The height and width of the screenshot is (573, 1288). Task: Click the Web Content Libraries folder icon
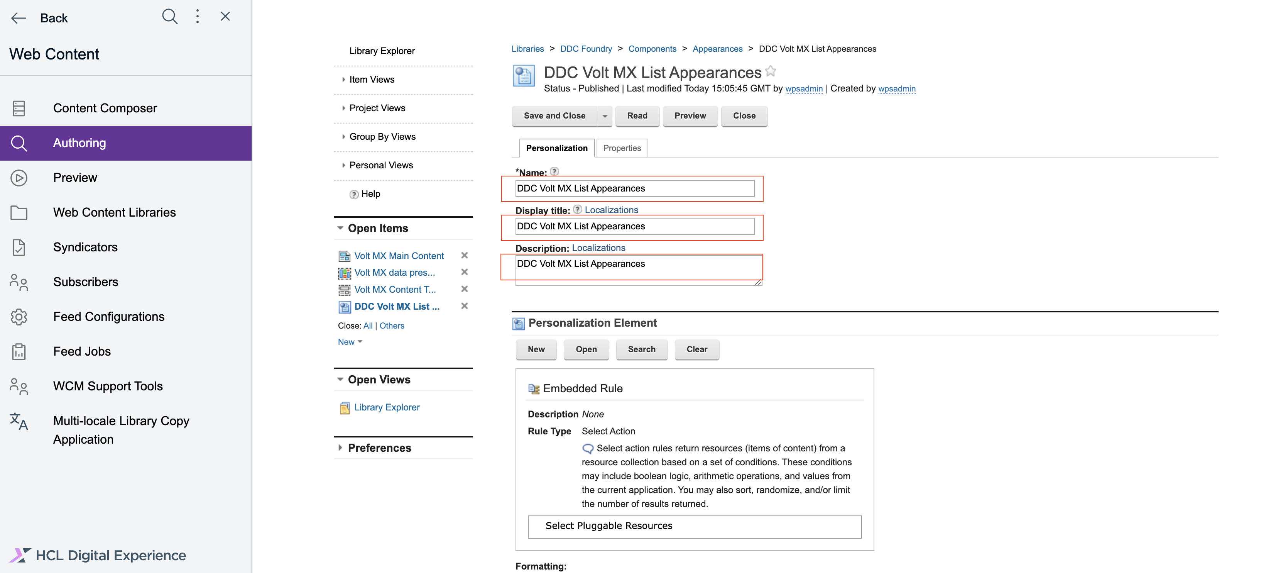pyautogui.click(x=19, y=212)
